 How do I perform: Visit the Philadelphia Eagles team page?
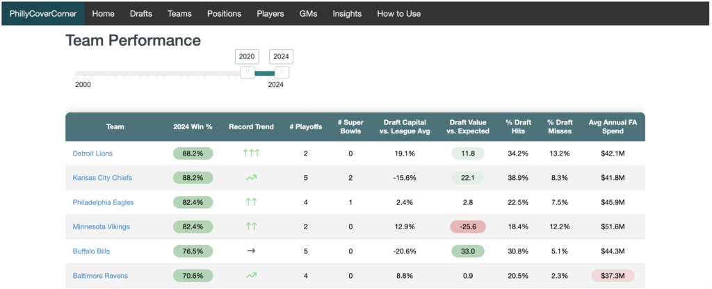[x=103, y=202]
